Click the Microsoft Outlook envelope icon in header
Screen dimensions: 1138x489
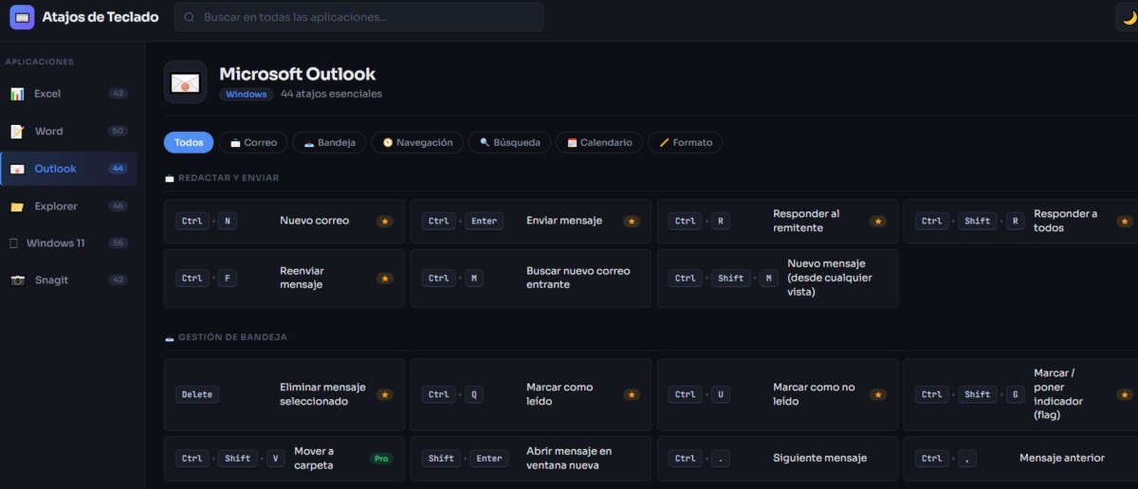(x=185, y=82)
